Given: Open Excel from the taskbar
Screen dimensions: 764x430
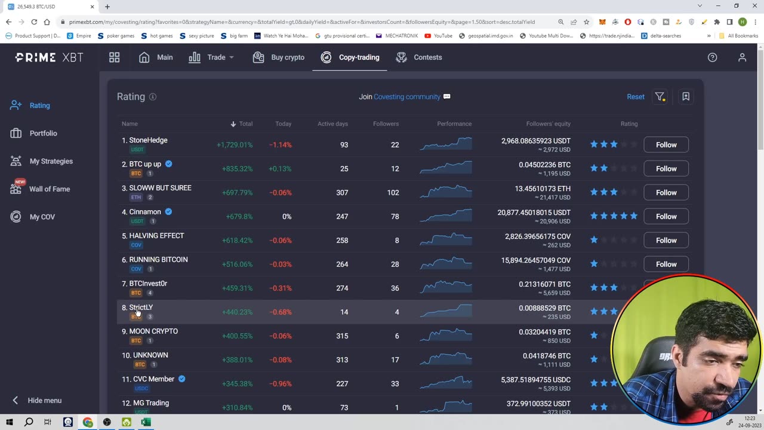Looking at the screenshot, I should [x=146, y=422].
